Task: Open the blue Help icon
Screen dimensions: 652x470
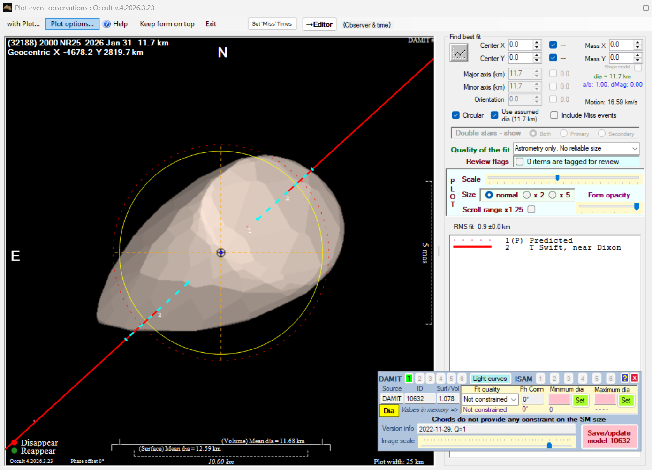Action: [x=107, y=24]
